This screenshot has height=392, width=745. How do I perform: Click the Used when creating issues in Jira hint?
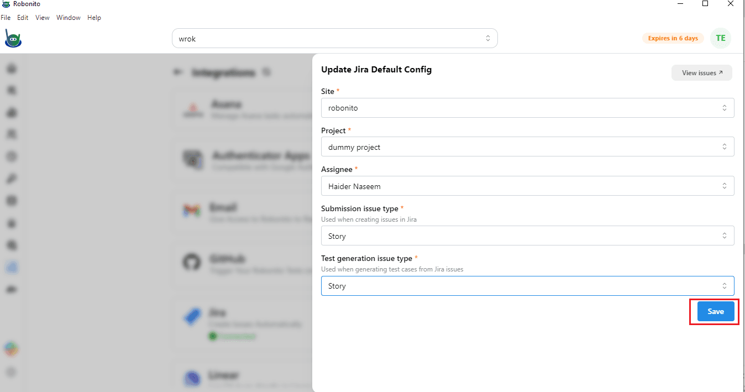[x=369, y=219]
